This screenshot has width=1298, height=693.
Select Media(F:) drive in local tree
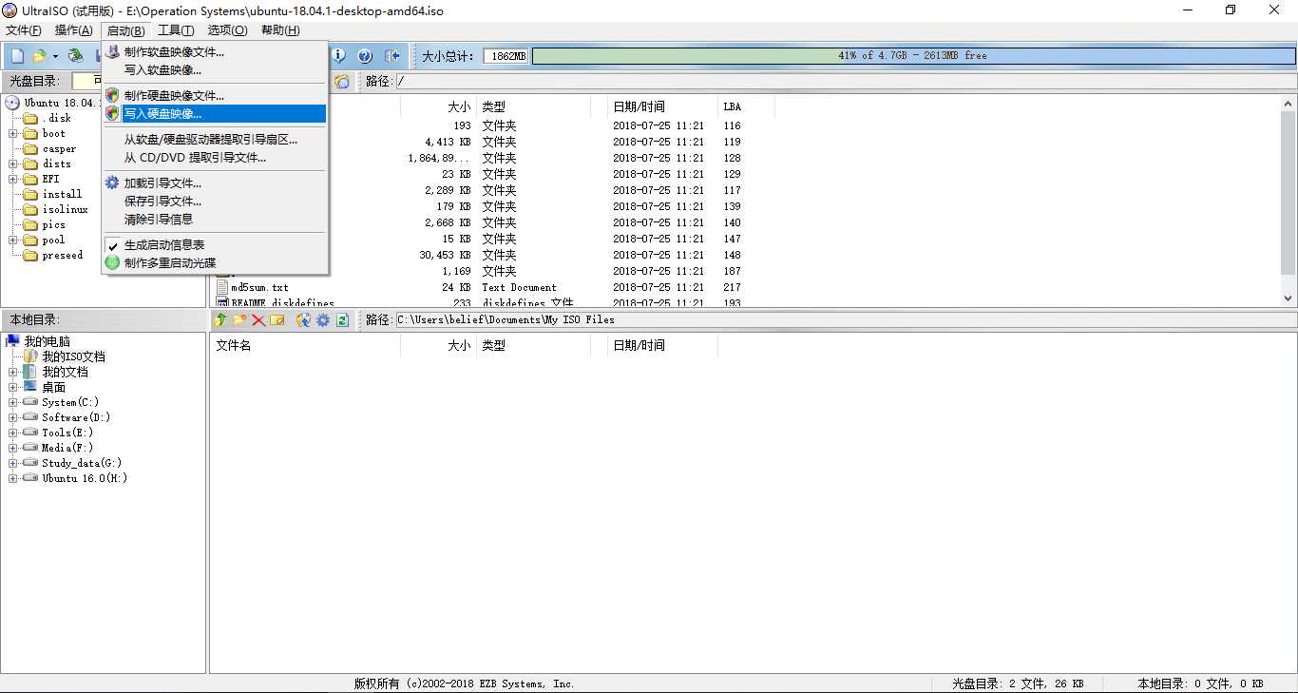(x=67, y=448)
